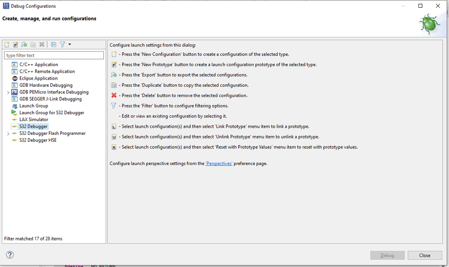
Task: Select S32 Debugger HSE entry
Action: point(38,140)
